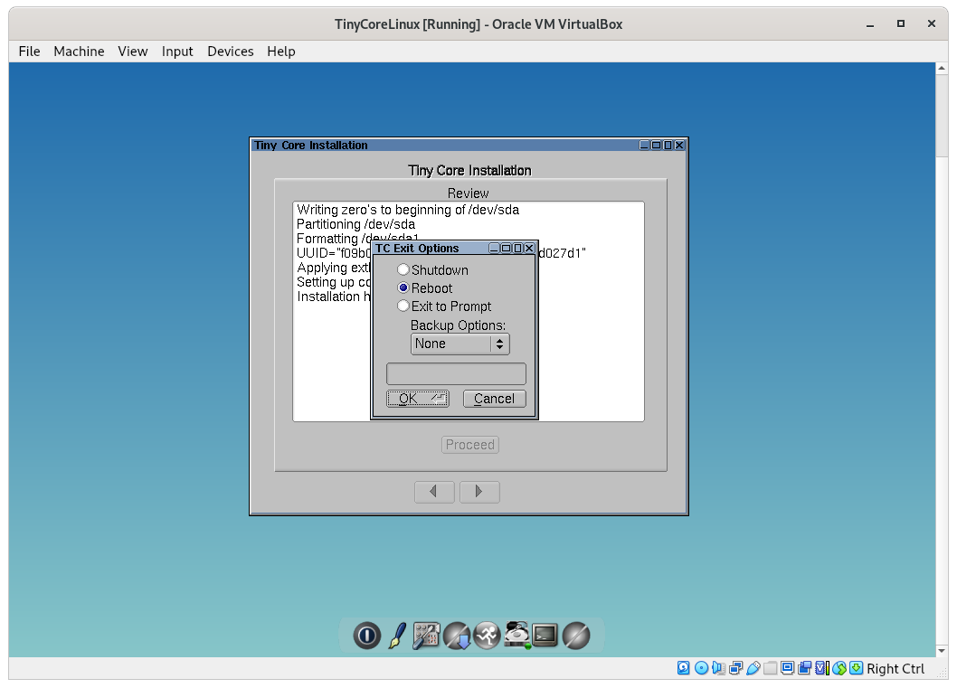
Task: Click the keyboard capture green arrow icon
Action: (x=857, y=668)
